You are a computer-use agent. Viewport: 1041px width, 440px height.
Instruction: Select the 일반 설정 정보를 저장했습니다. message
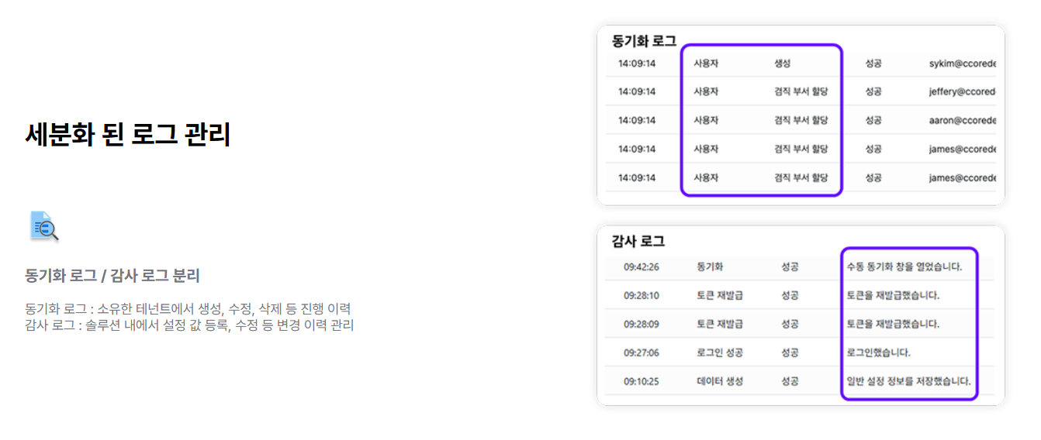[909, 381]
